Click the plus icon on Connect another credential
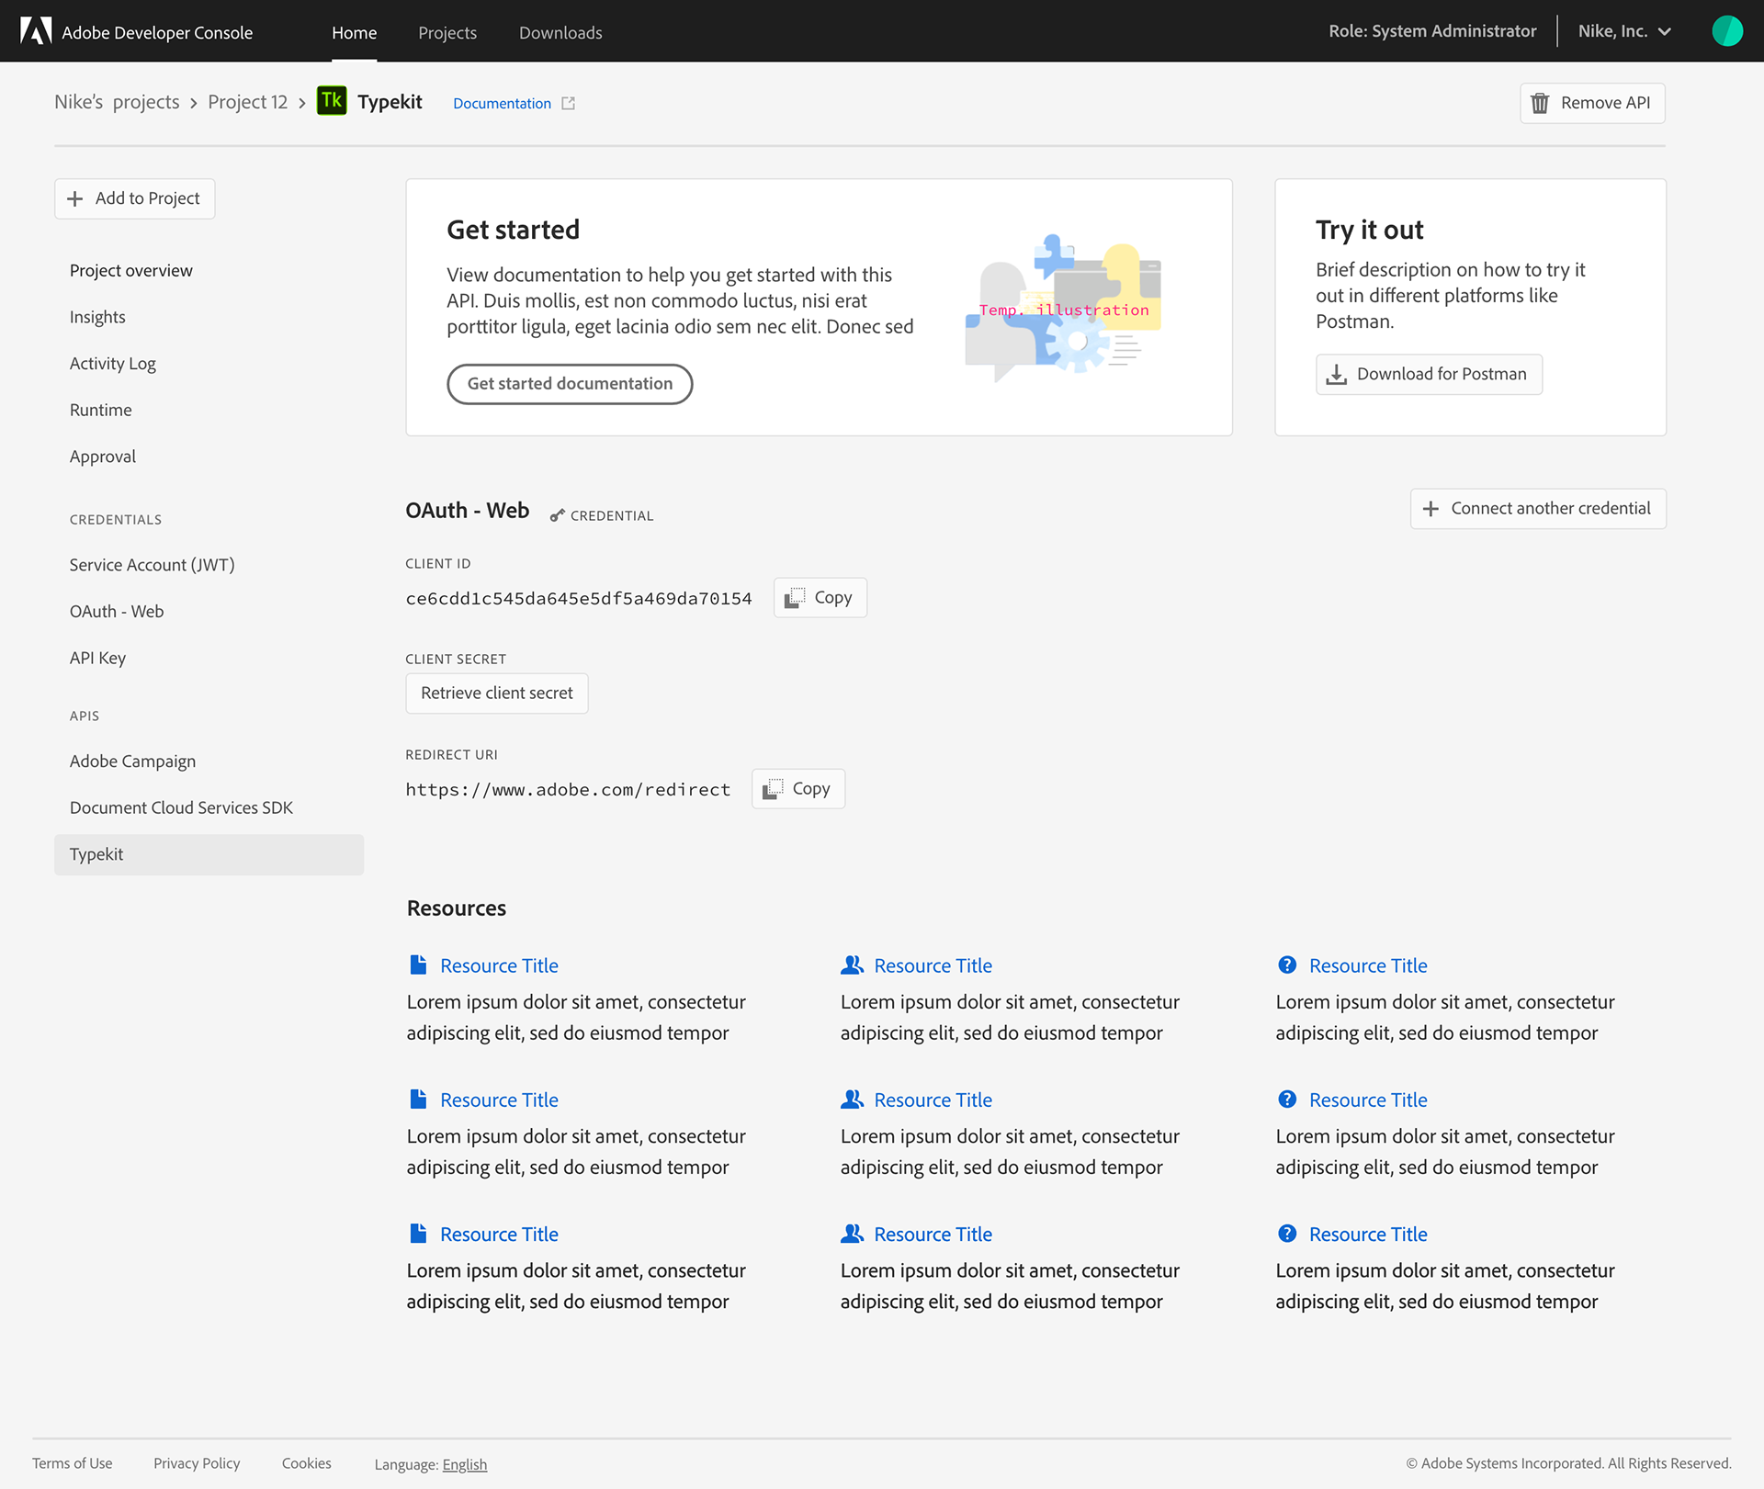Image resolution: width=1764 pixels, height=1489 pixels. [1430, 509]
